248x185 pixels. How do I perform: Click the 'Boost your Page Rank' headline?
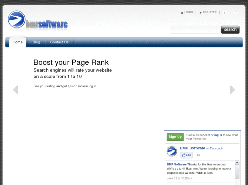pos(71,62)
